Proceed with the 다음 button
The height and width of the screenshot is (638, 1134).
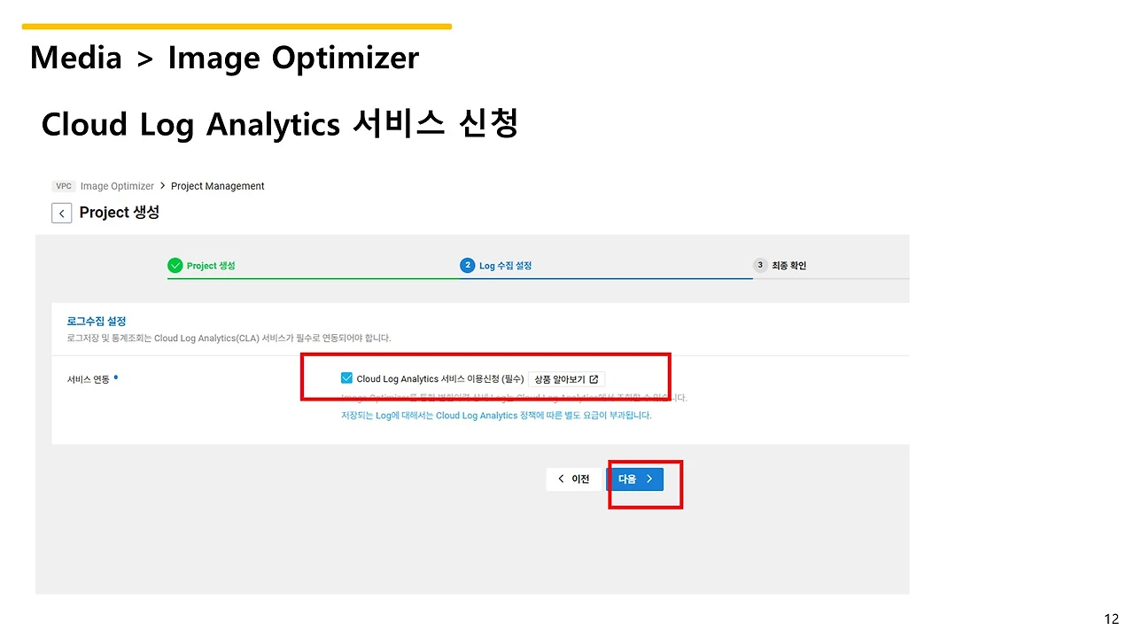(x=634, y=479)
